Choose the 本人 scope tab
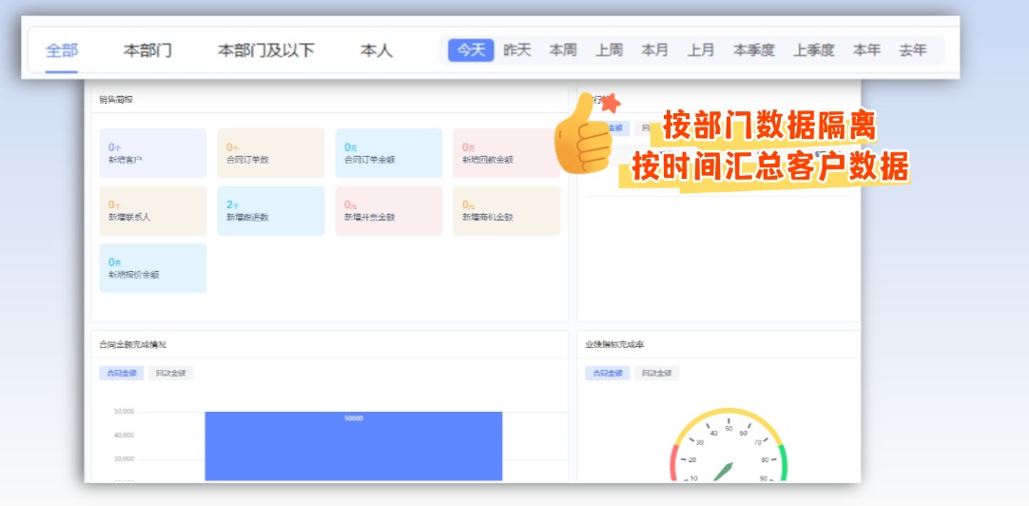Viewport: 1029px width, 506px height. (x=377, y=50)
